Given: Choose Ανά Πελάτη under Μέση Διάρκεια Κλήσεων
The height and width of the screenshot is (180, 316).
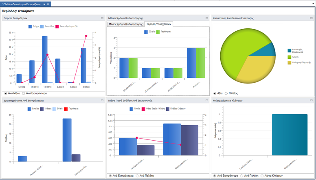Looking at the screenshot, I should pos(241,176).
